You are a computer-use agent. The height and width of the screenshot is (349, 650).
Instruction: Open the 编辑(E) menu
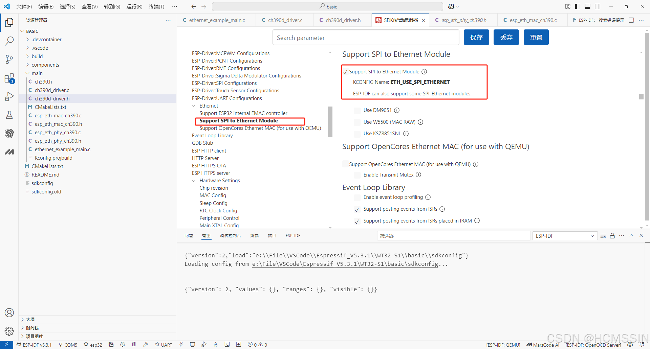[x=46, y=6]
